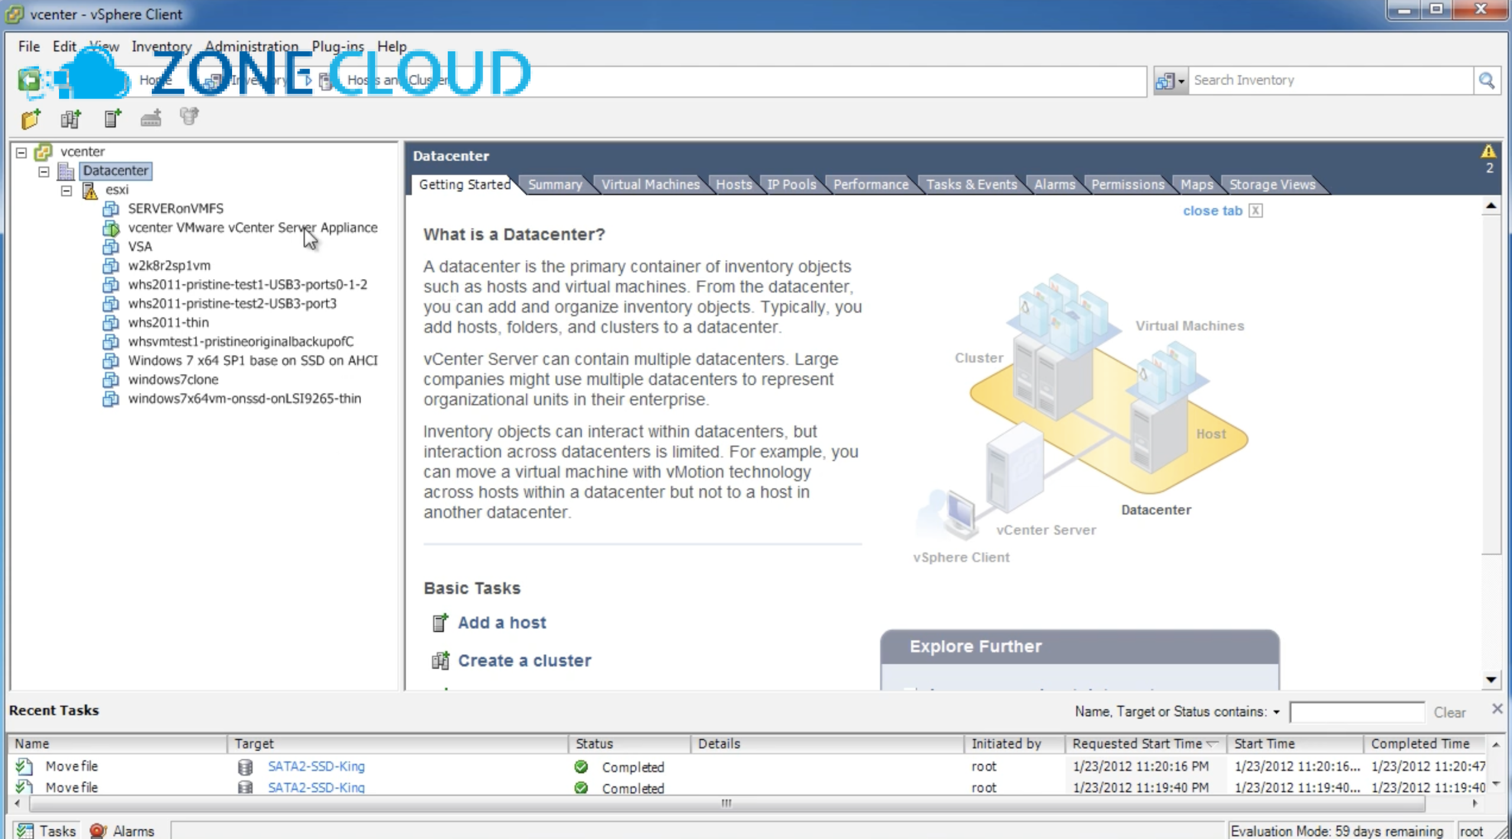Click the powered-on vcenter Appliance VM icon
This screenshot has width=1512, height=839.
click(110, 228)
